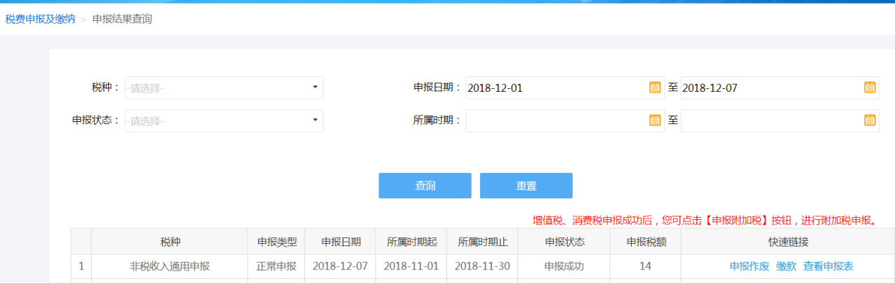Click the red 申报附加税 notice text

(705, 221)
